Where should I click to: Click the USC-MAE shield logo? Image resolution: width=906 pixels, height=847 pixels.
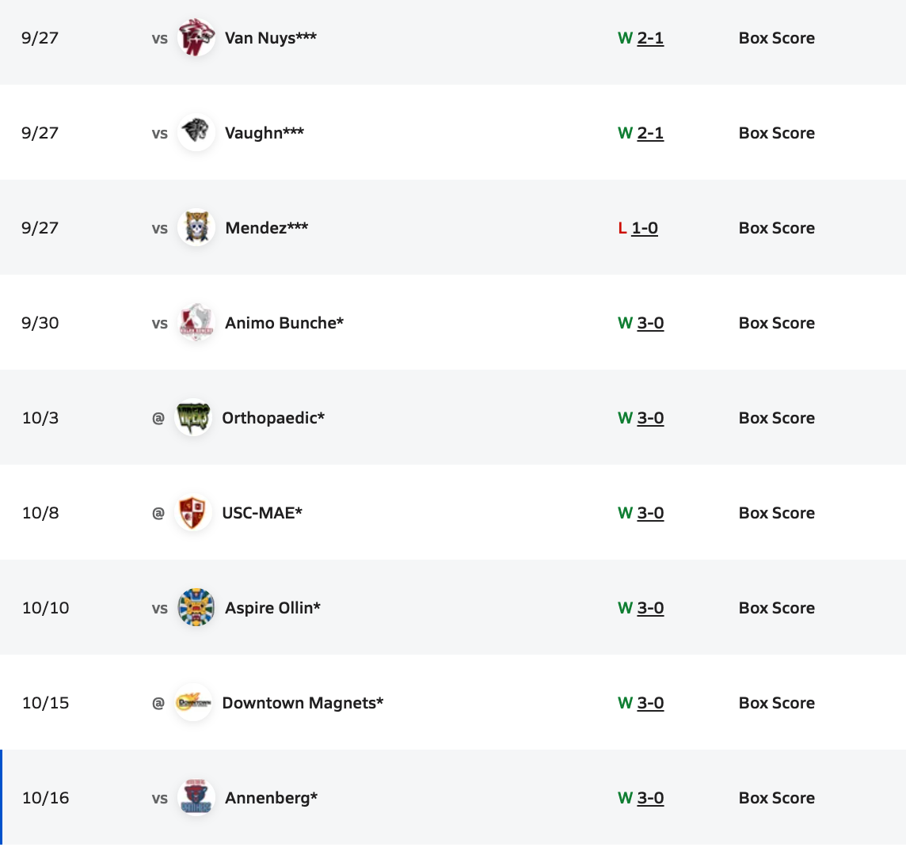pyautogui.click(x=192, y=513)
